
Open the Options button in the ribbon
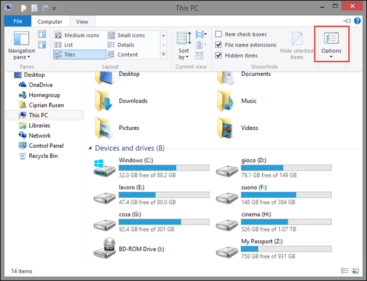click(331, 45)
